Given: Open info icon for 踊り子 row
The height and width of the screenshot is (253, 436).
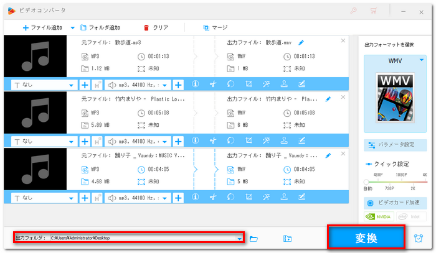Looking at the screenshot, I should pyautogui.click(x=195, y=197).
